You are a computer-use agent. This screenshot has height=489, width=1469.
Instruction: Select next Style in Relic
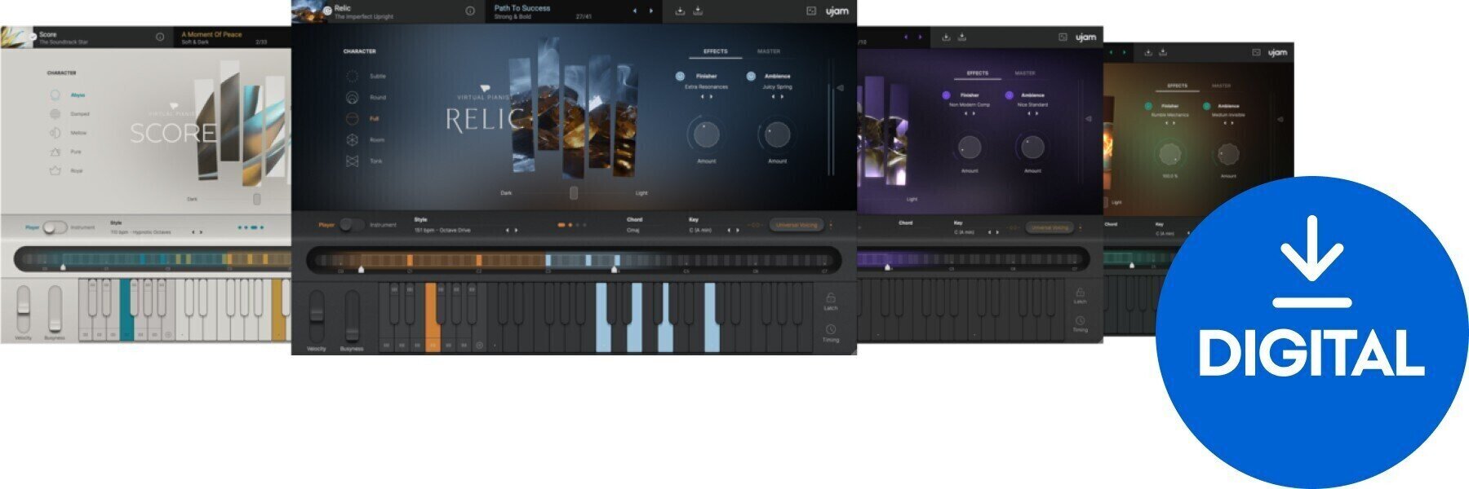(516, 231)
